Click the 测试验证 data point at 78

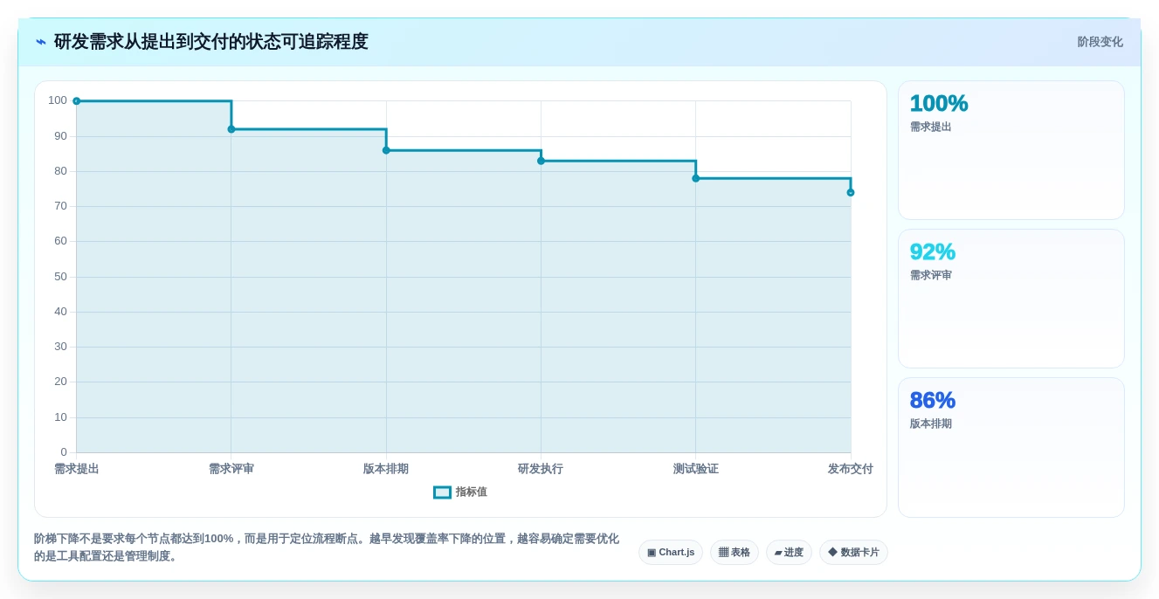click(696, 178)
